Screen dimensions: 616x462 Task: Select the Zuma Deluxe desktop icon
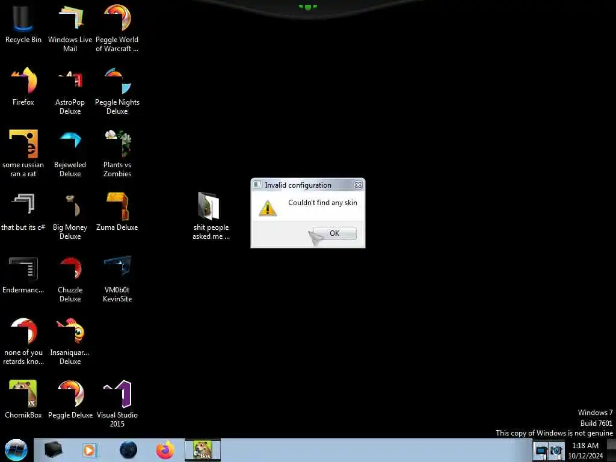(117, 211)
